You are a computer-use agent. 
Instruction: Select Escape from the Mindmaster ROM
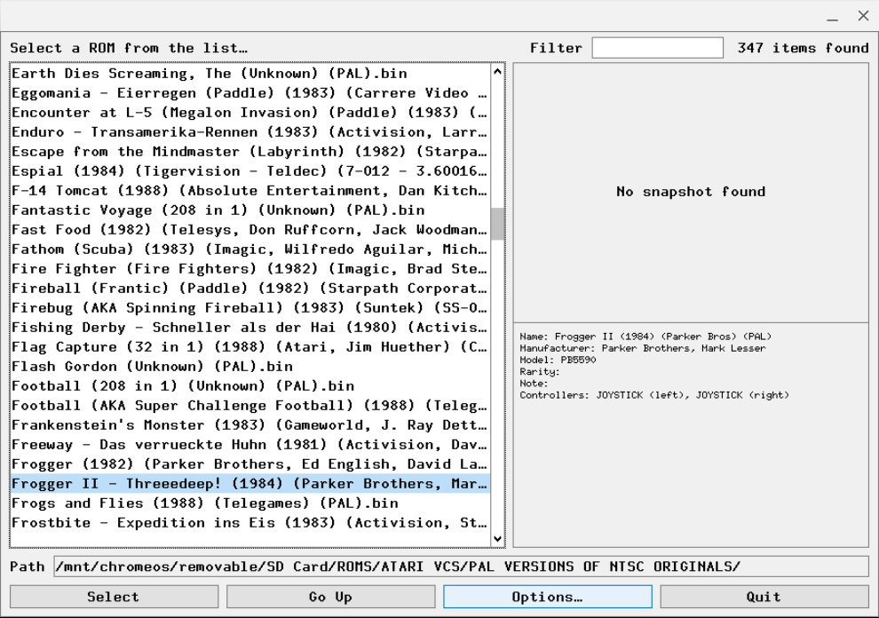(250, 152)
